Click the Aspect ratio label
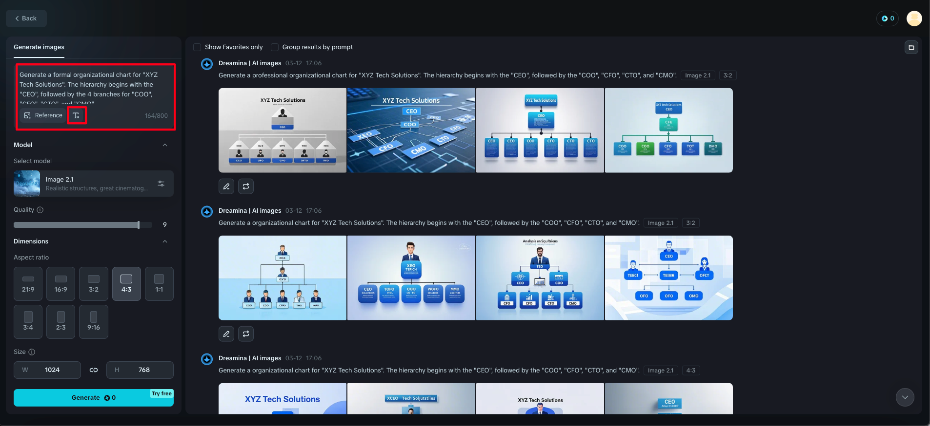 31,258
